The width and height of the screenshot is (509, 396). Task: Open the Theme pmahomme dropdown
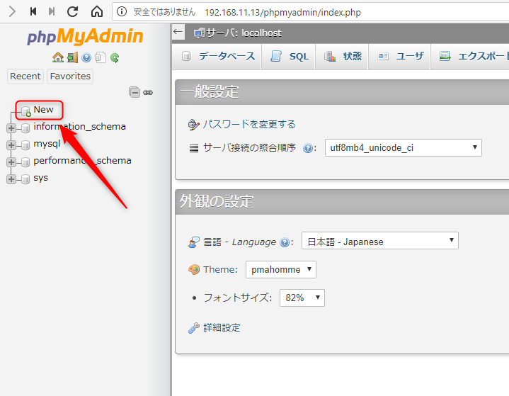coord(280,269)
